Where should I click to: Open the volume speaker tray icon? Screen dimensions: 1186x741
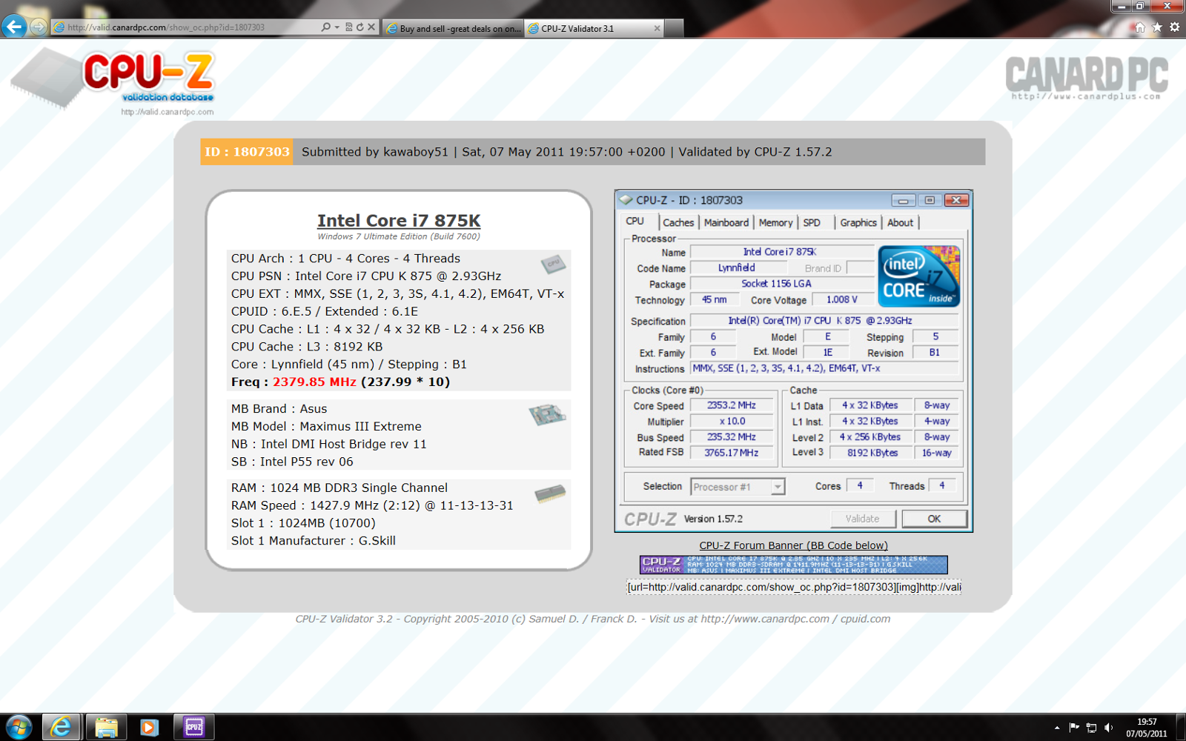[1108, 728]
